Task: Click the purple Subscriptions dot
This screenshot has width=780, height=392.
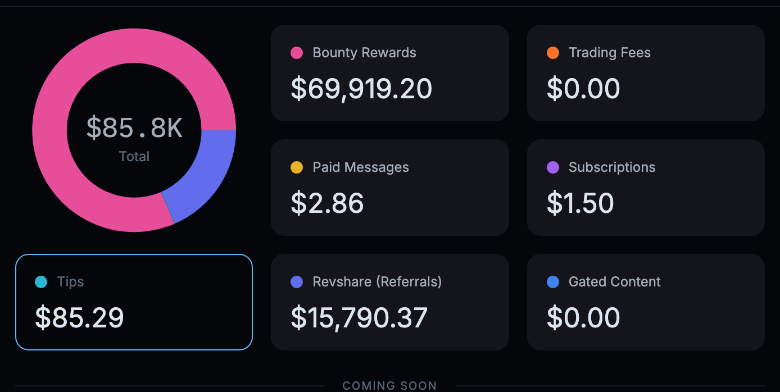Action: 553,167
